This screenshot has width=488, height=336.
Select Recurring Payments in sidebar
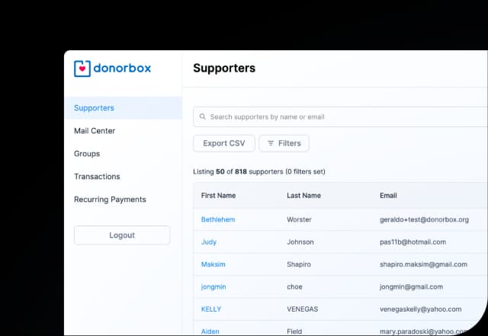(110, 200)
